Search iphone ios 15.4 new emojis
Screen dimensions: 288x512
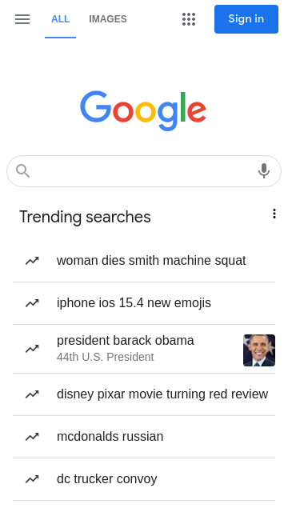tap(144, 303)
